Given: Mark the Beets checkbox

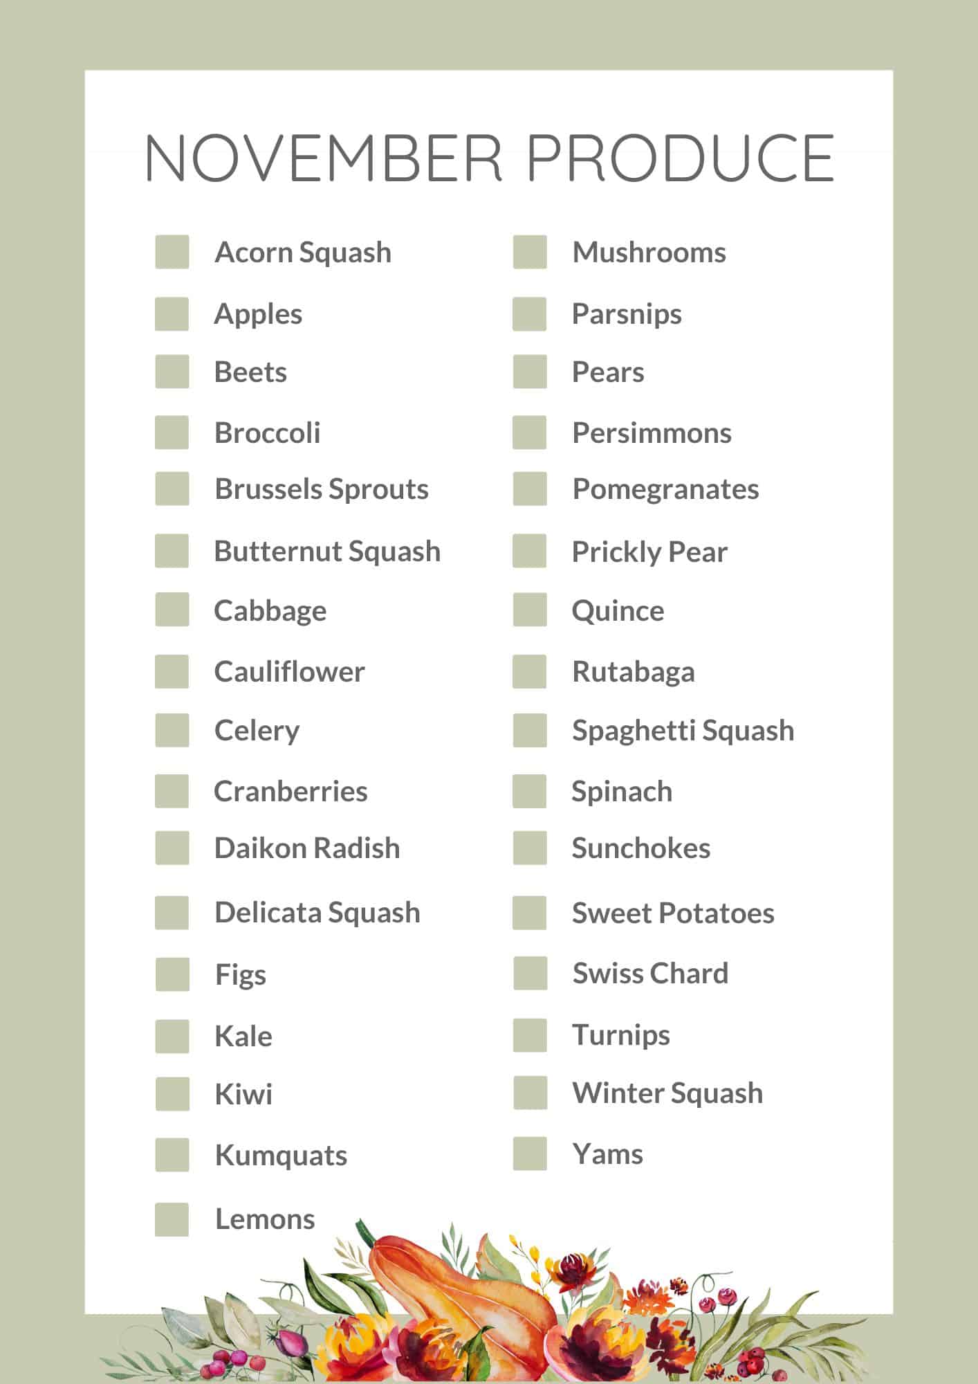Looking at the screenshot, I should (172, 372).
